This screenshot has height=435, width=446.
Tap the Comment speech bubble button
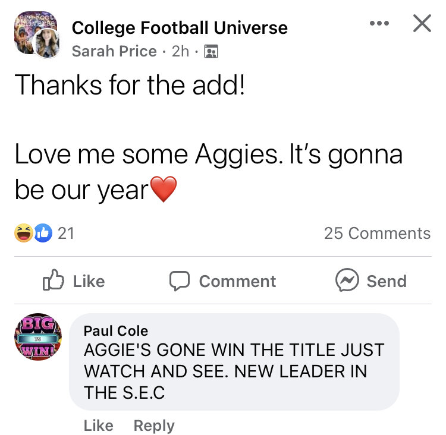[223, 281]
